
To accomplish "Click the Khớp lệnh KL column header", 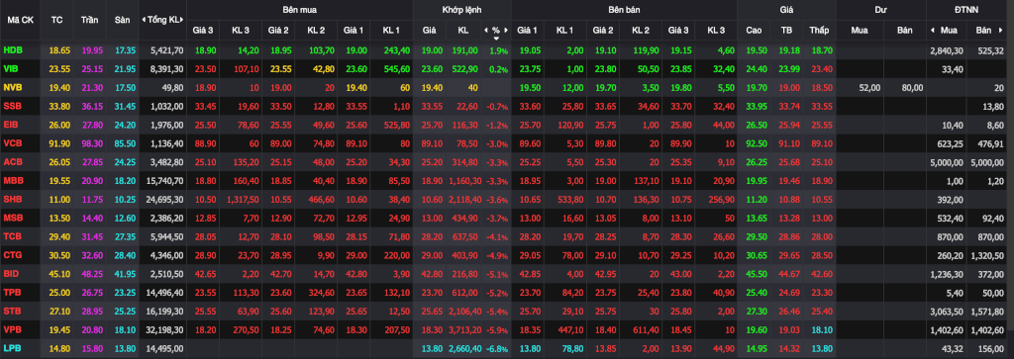I will tap(463, 30).
